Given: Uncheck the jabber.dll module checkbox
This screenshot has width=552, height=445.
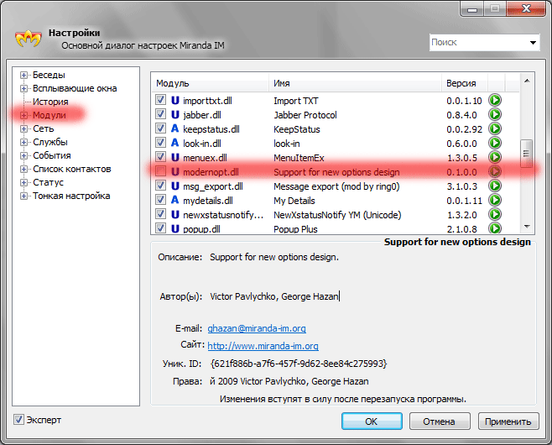Looking at the screenshot, I should tap(160, 114).
